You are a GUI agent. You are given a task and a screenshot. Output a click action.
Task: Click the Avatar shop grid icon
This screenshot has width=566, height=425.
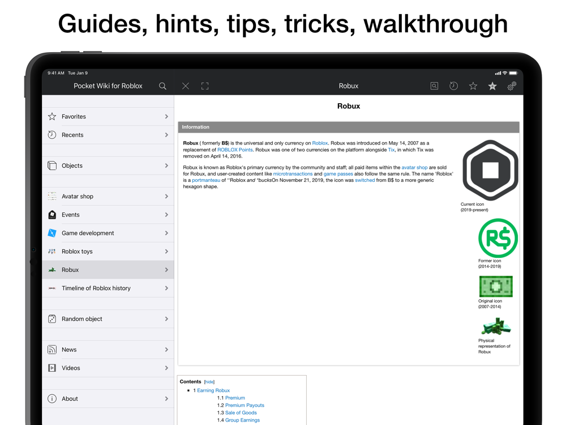pyautogui.click(x=52, y=196)
